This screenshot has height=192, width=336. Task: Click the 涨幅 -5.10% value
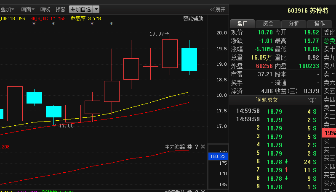(x=264, y=49)
